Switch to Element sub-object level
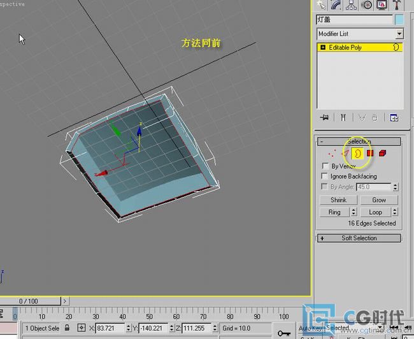 (382, 153)
